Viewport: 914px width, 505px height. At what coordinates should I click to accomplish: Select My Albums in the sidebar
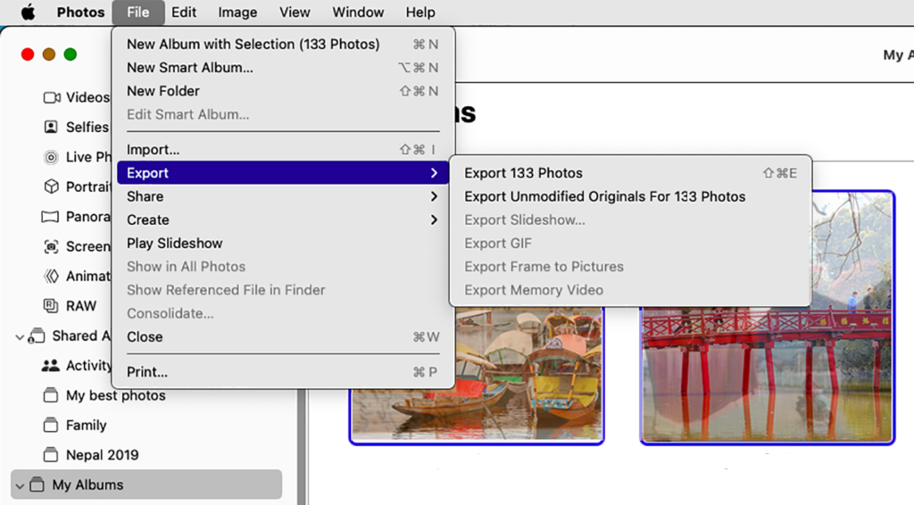(146, 484)
